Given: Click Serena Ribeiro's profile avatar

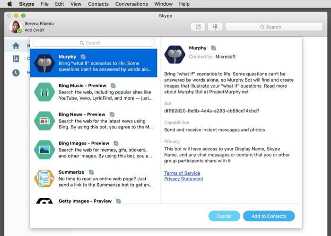Looking at the screenshot, I should [15, 26].
